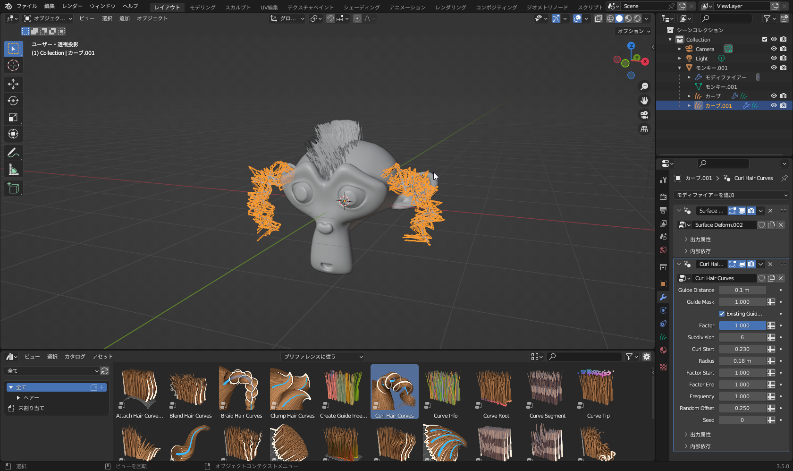Click the Random Offset value slider
793x471 pixels.
pos(742,408)
